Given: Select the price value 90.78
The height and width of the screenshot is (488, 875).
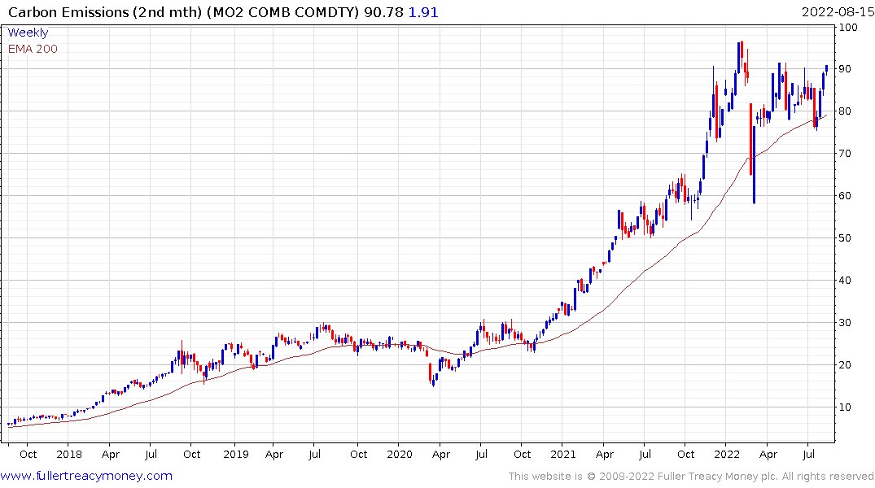Looking at the screenshot, I should pos(383,12).
